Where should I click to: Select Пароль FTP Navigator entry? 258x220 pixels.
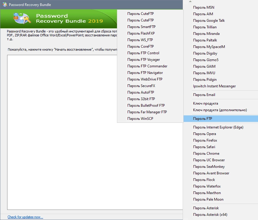coord(150,73)
